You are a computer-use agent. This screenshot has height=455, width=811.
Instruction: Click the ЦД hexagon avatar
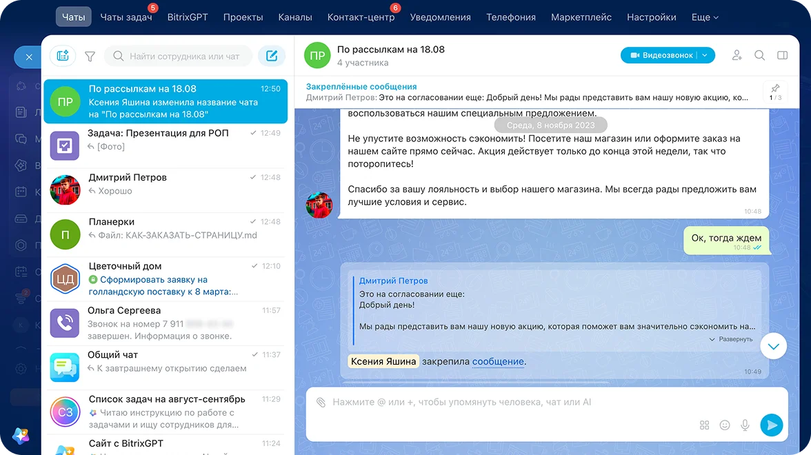[x=65, y=279]
